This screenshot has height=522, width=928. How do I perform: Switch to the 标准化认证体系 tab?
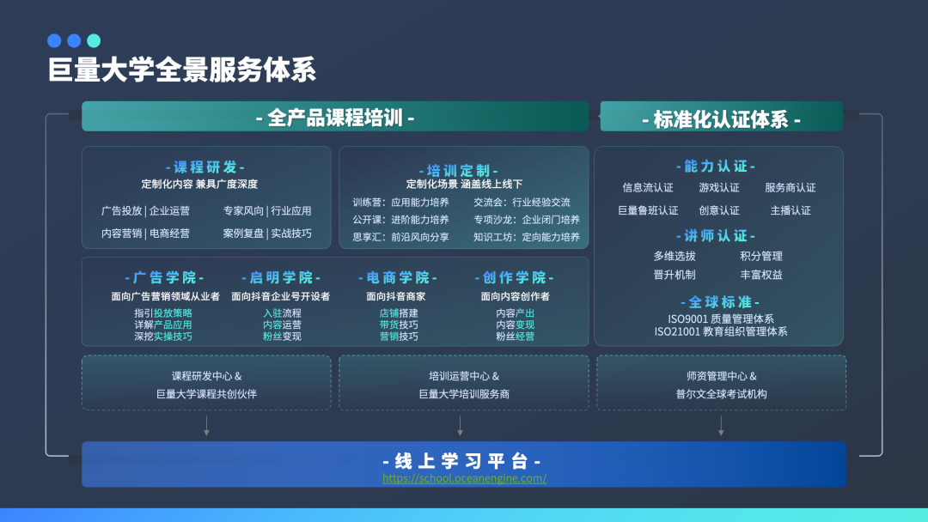[x=722, y=116]
